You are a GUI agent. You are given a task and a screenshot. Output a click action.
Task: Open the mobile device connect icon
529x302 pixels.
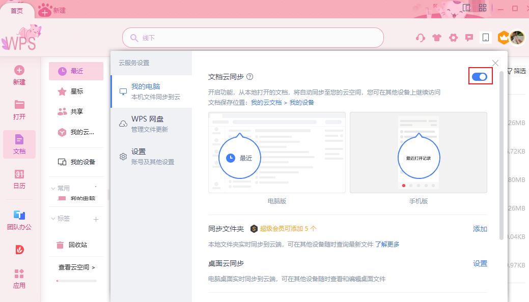(x=485, y=38)
